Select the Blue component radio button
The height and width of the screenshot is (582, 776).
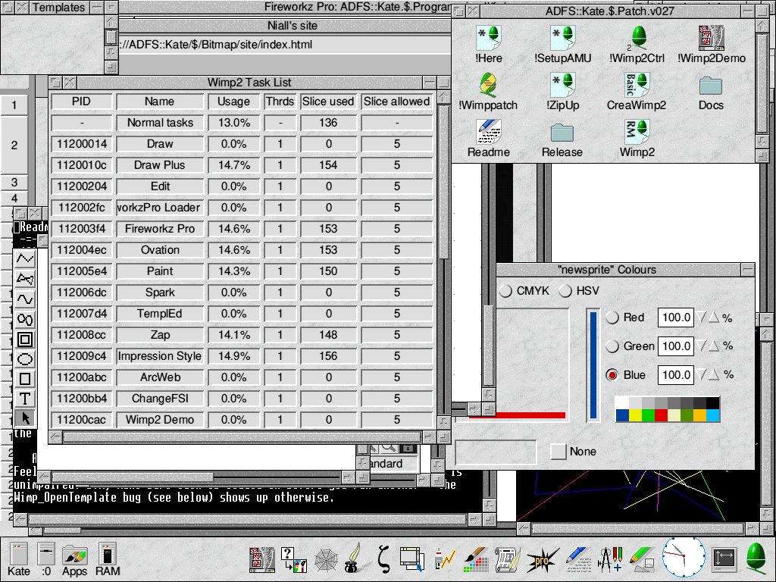pyautogui.click(x=612, y=375)
